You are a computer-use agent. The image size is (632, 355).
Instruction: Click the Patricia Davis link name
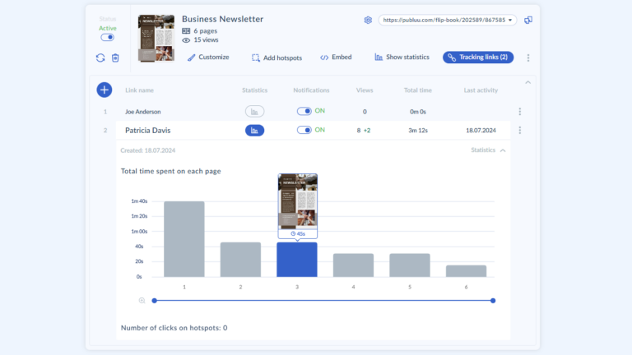click(148, 131)
